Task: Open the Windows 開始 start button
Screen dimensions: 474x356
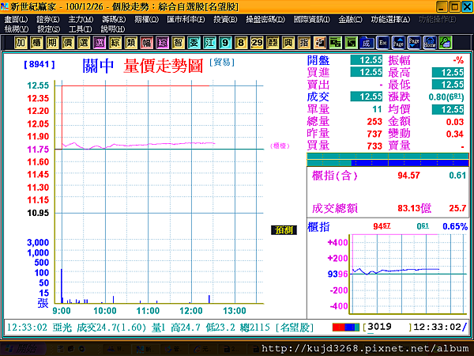Action: [23, 349]
